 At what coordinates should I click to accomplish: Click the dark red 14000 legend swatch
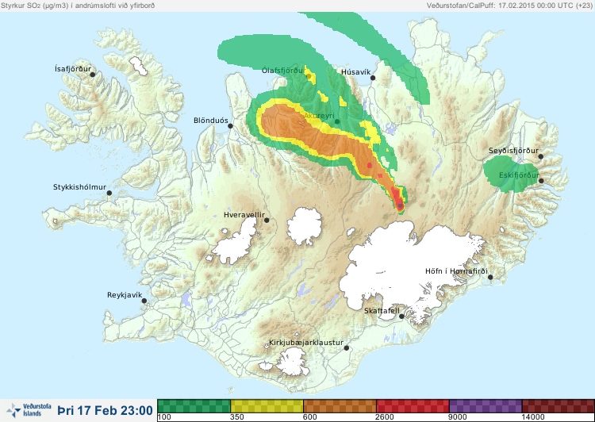tap(559, 406)
